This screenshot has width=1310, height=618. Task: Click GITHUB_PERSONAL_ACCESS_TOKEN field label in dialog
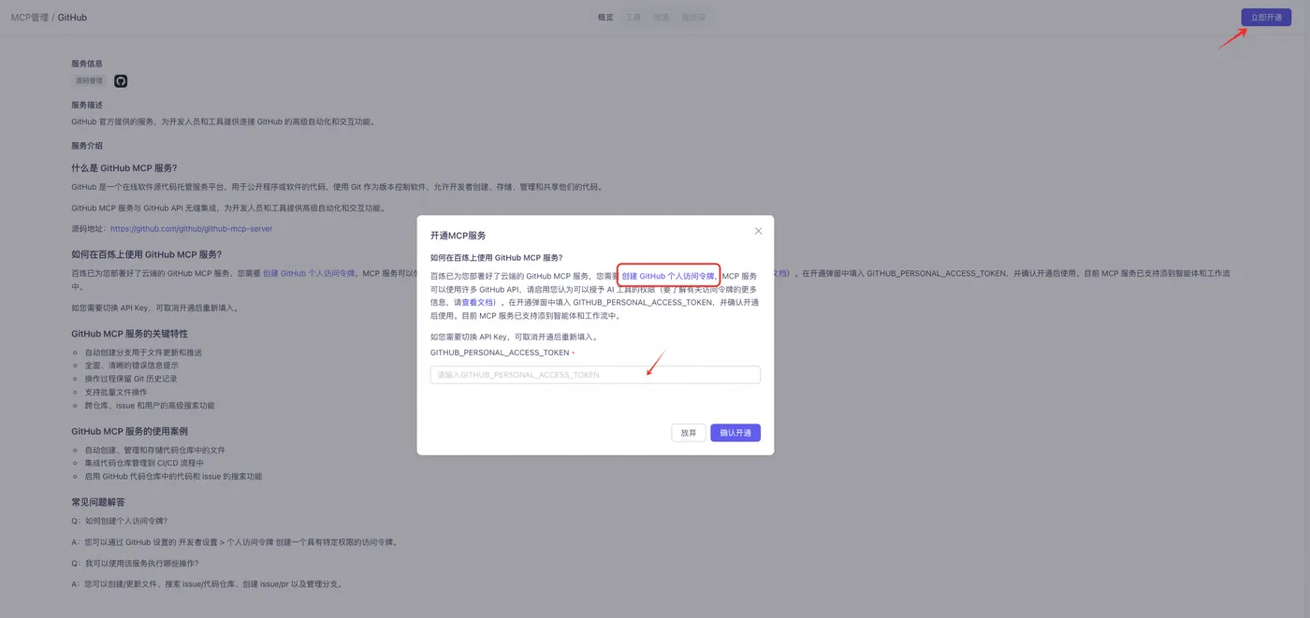click(500, 352)
